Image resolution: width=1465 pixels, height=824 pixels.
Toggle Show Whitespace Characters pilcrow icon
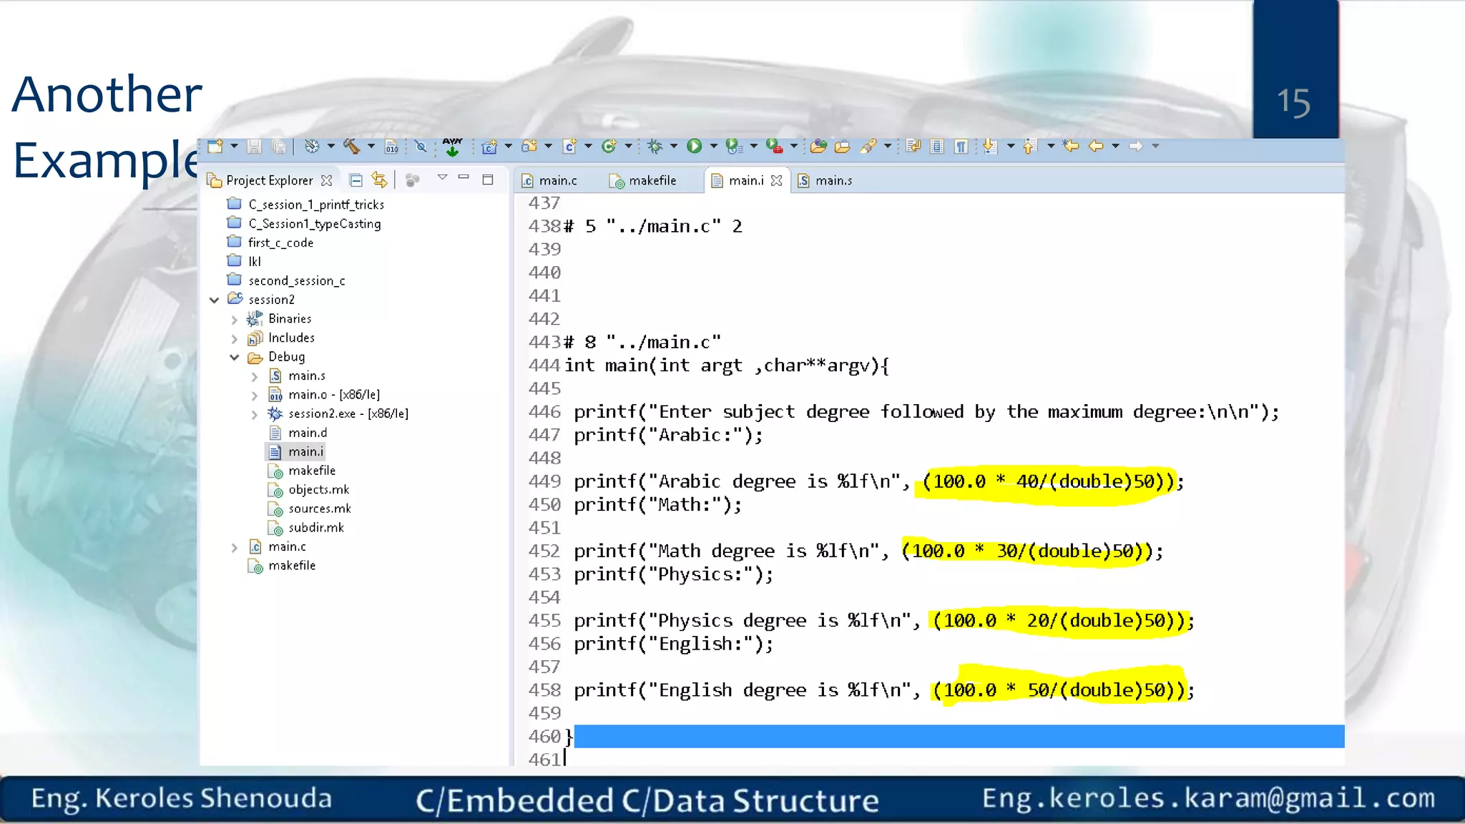click(x=961, y=146)
